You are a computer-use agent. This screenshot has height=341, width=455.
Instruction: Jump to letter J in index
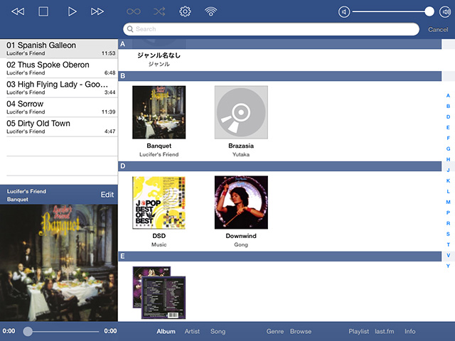[x=448, y=170]
